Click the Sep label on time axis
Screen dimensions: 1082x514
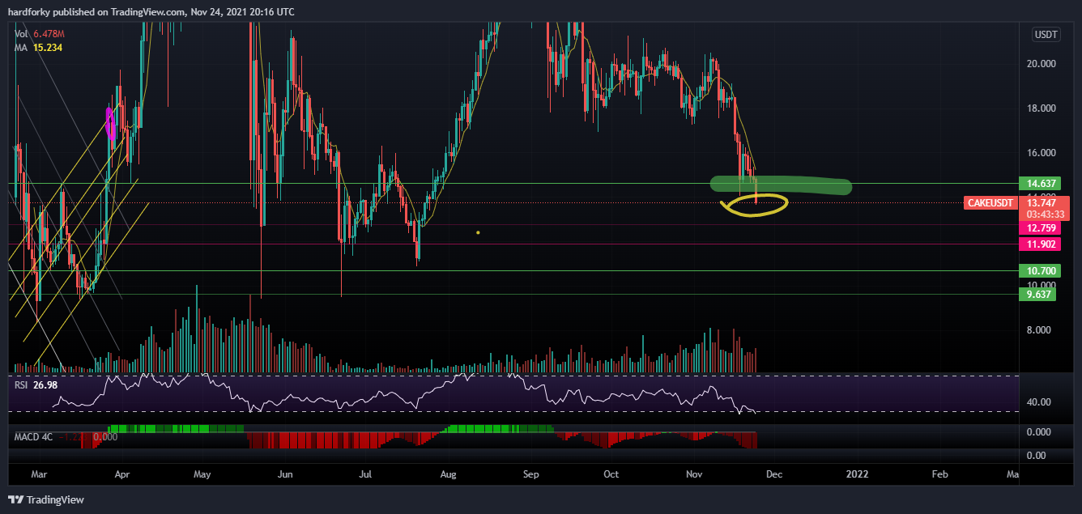pyautogui.click(x=531, y=475)
